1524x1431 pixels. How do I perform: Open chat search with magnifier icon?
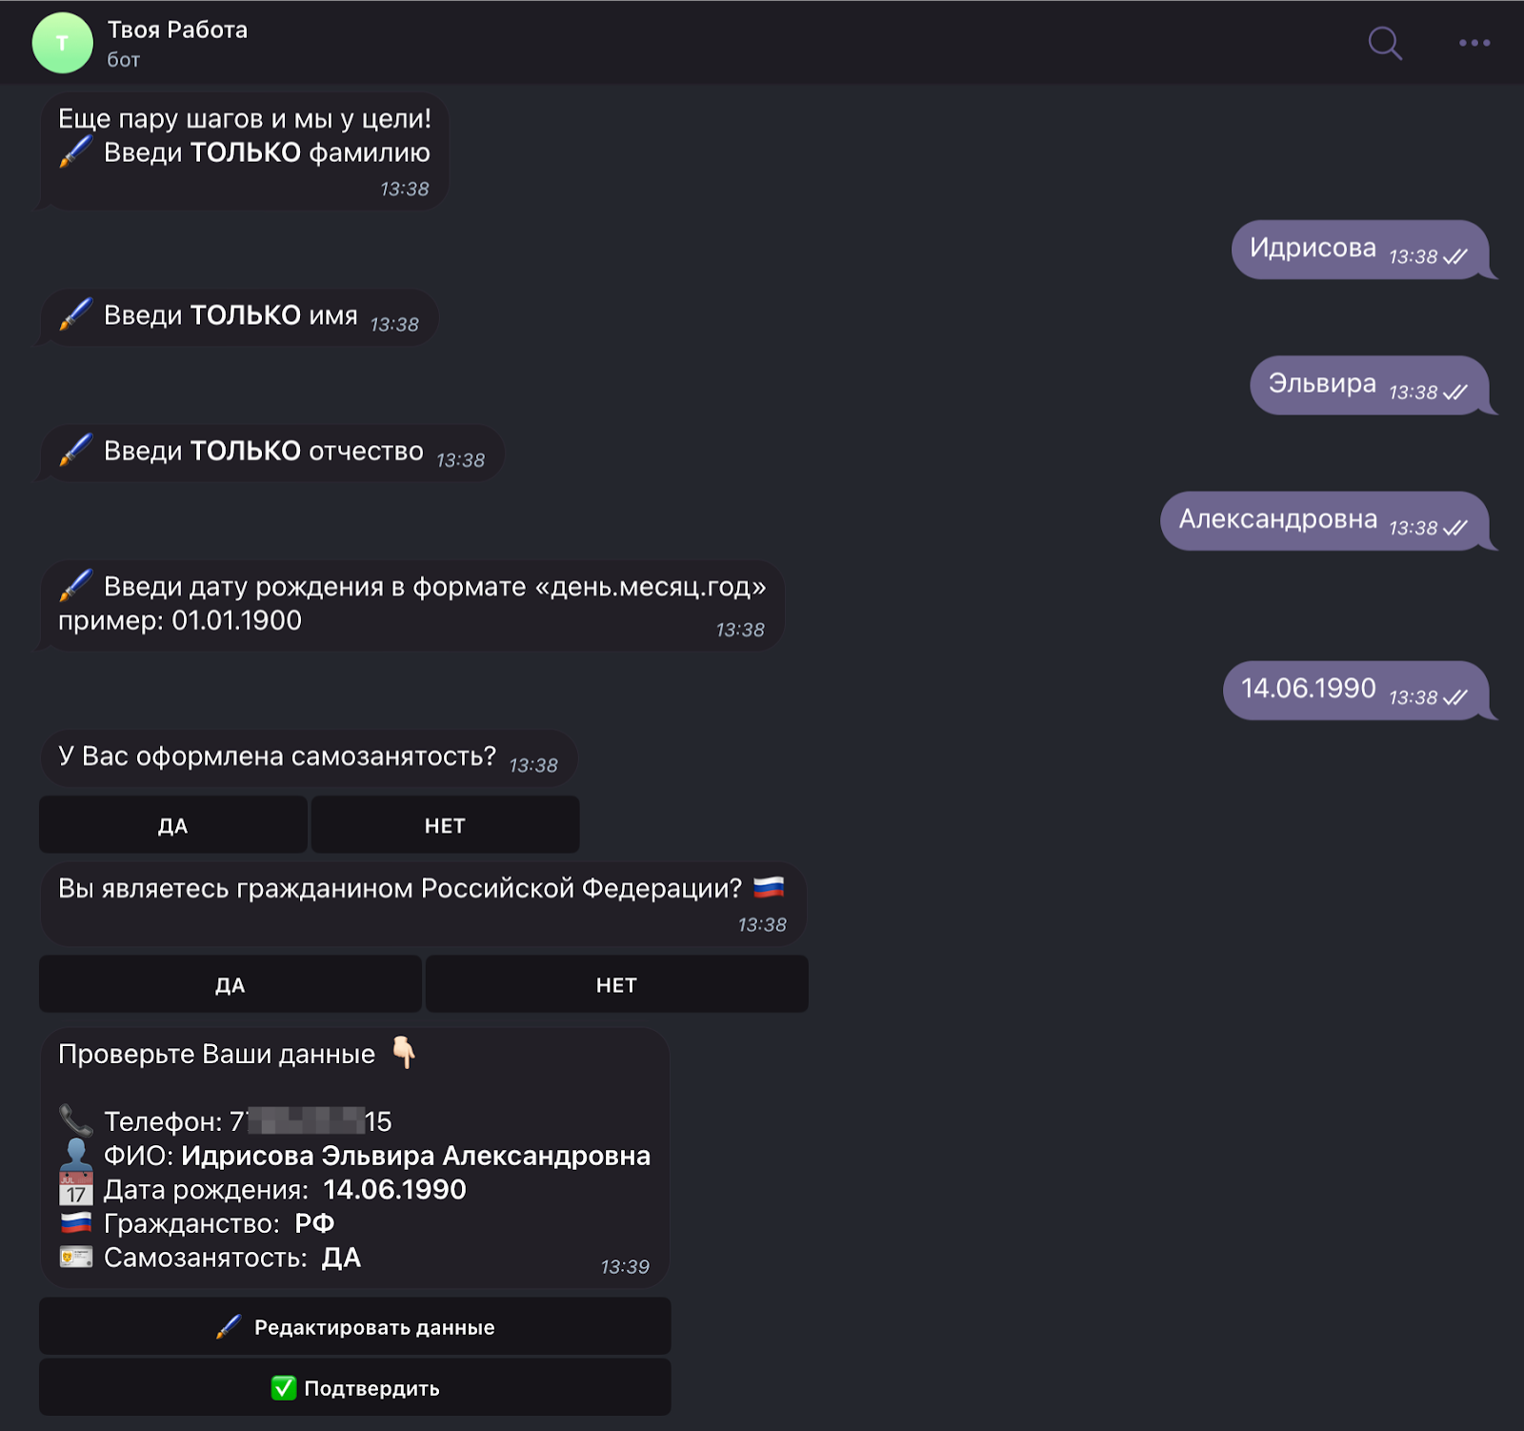coord(1384,43)
